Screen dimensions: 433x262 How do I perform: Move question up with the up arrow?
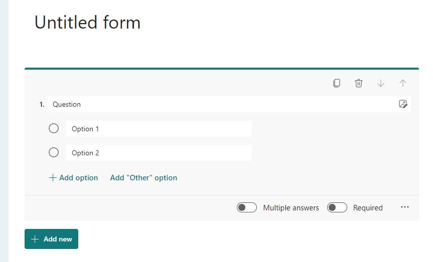tap(403, 83)
